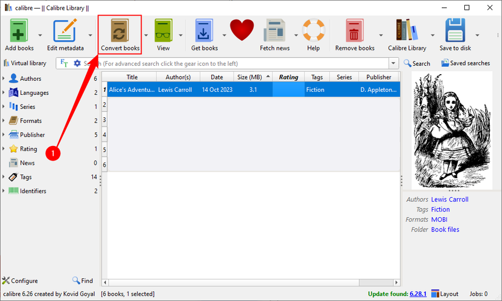This screenshot has width=502, height=301.
Task: Click the Authors person icon
Action: tap(13, 78)
